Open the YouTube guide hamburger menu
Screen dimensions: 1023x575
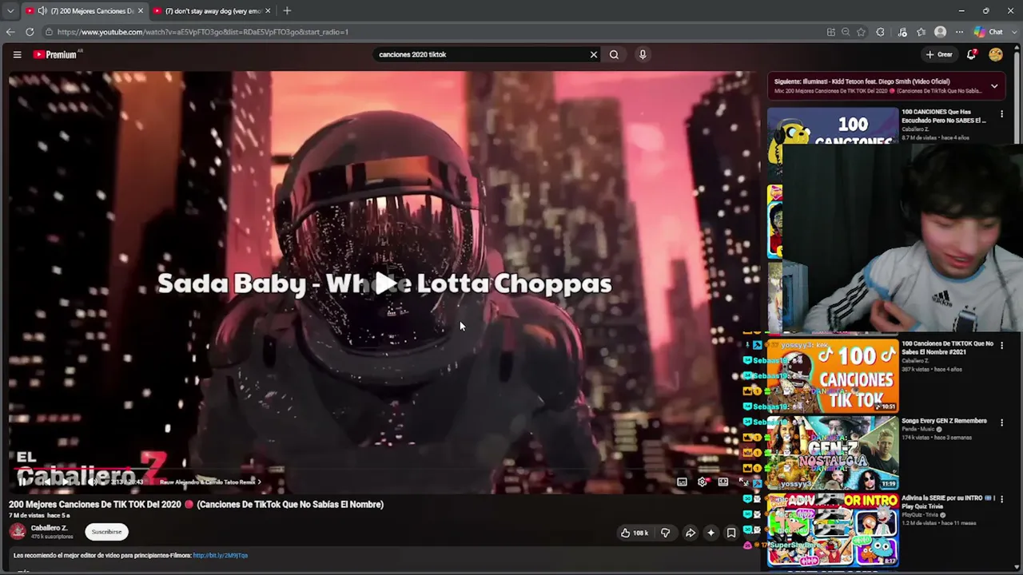pyautogui.click(x=17, y=54)
